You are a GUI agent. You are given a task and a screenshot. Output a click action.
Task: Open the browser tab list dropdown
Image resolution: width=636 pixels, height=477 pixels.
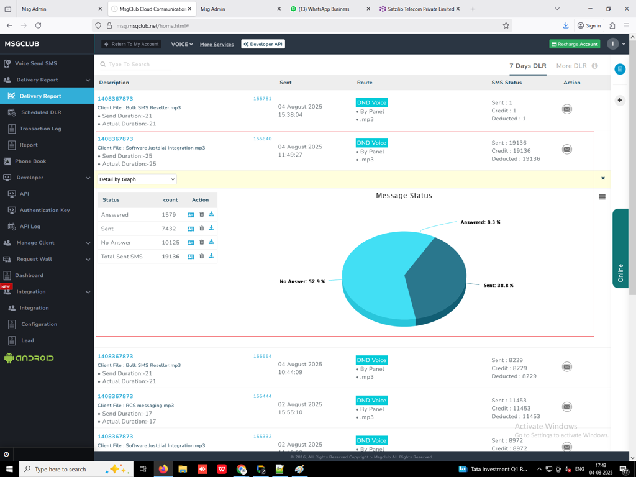pyautogui.click(x=557, y=9)
